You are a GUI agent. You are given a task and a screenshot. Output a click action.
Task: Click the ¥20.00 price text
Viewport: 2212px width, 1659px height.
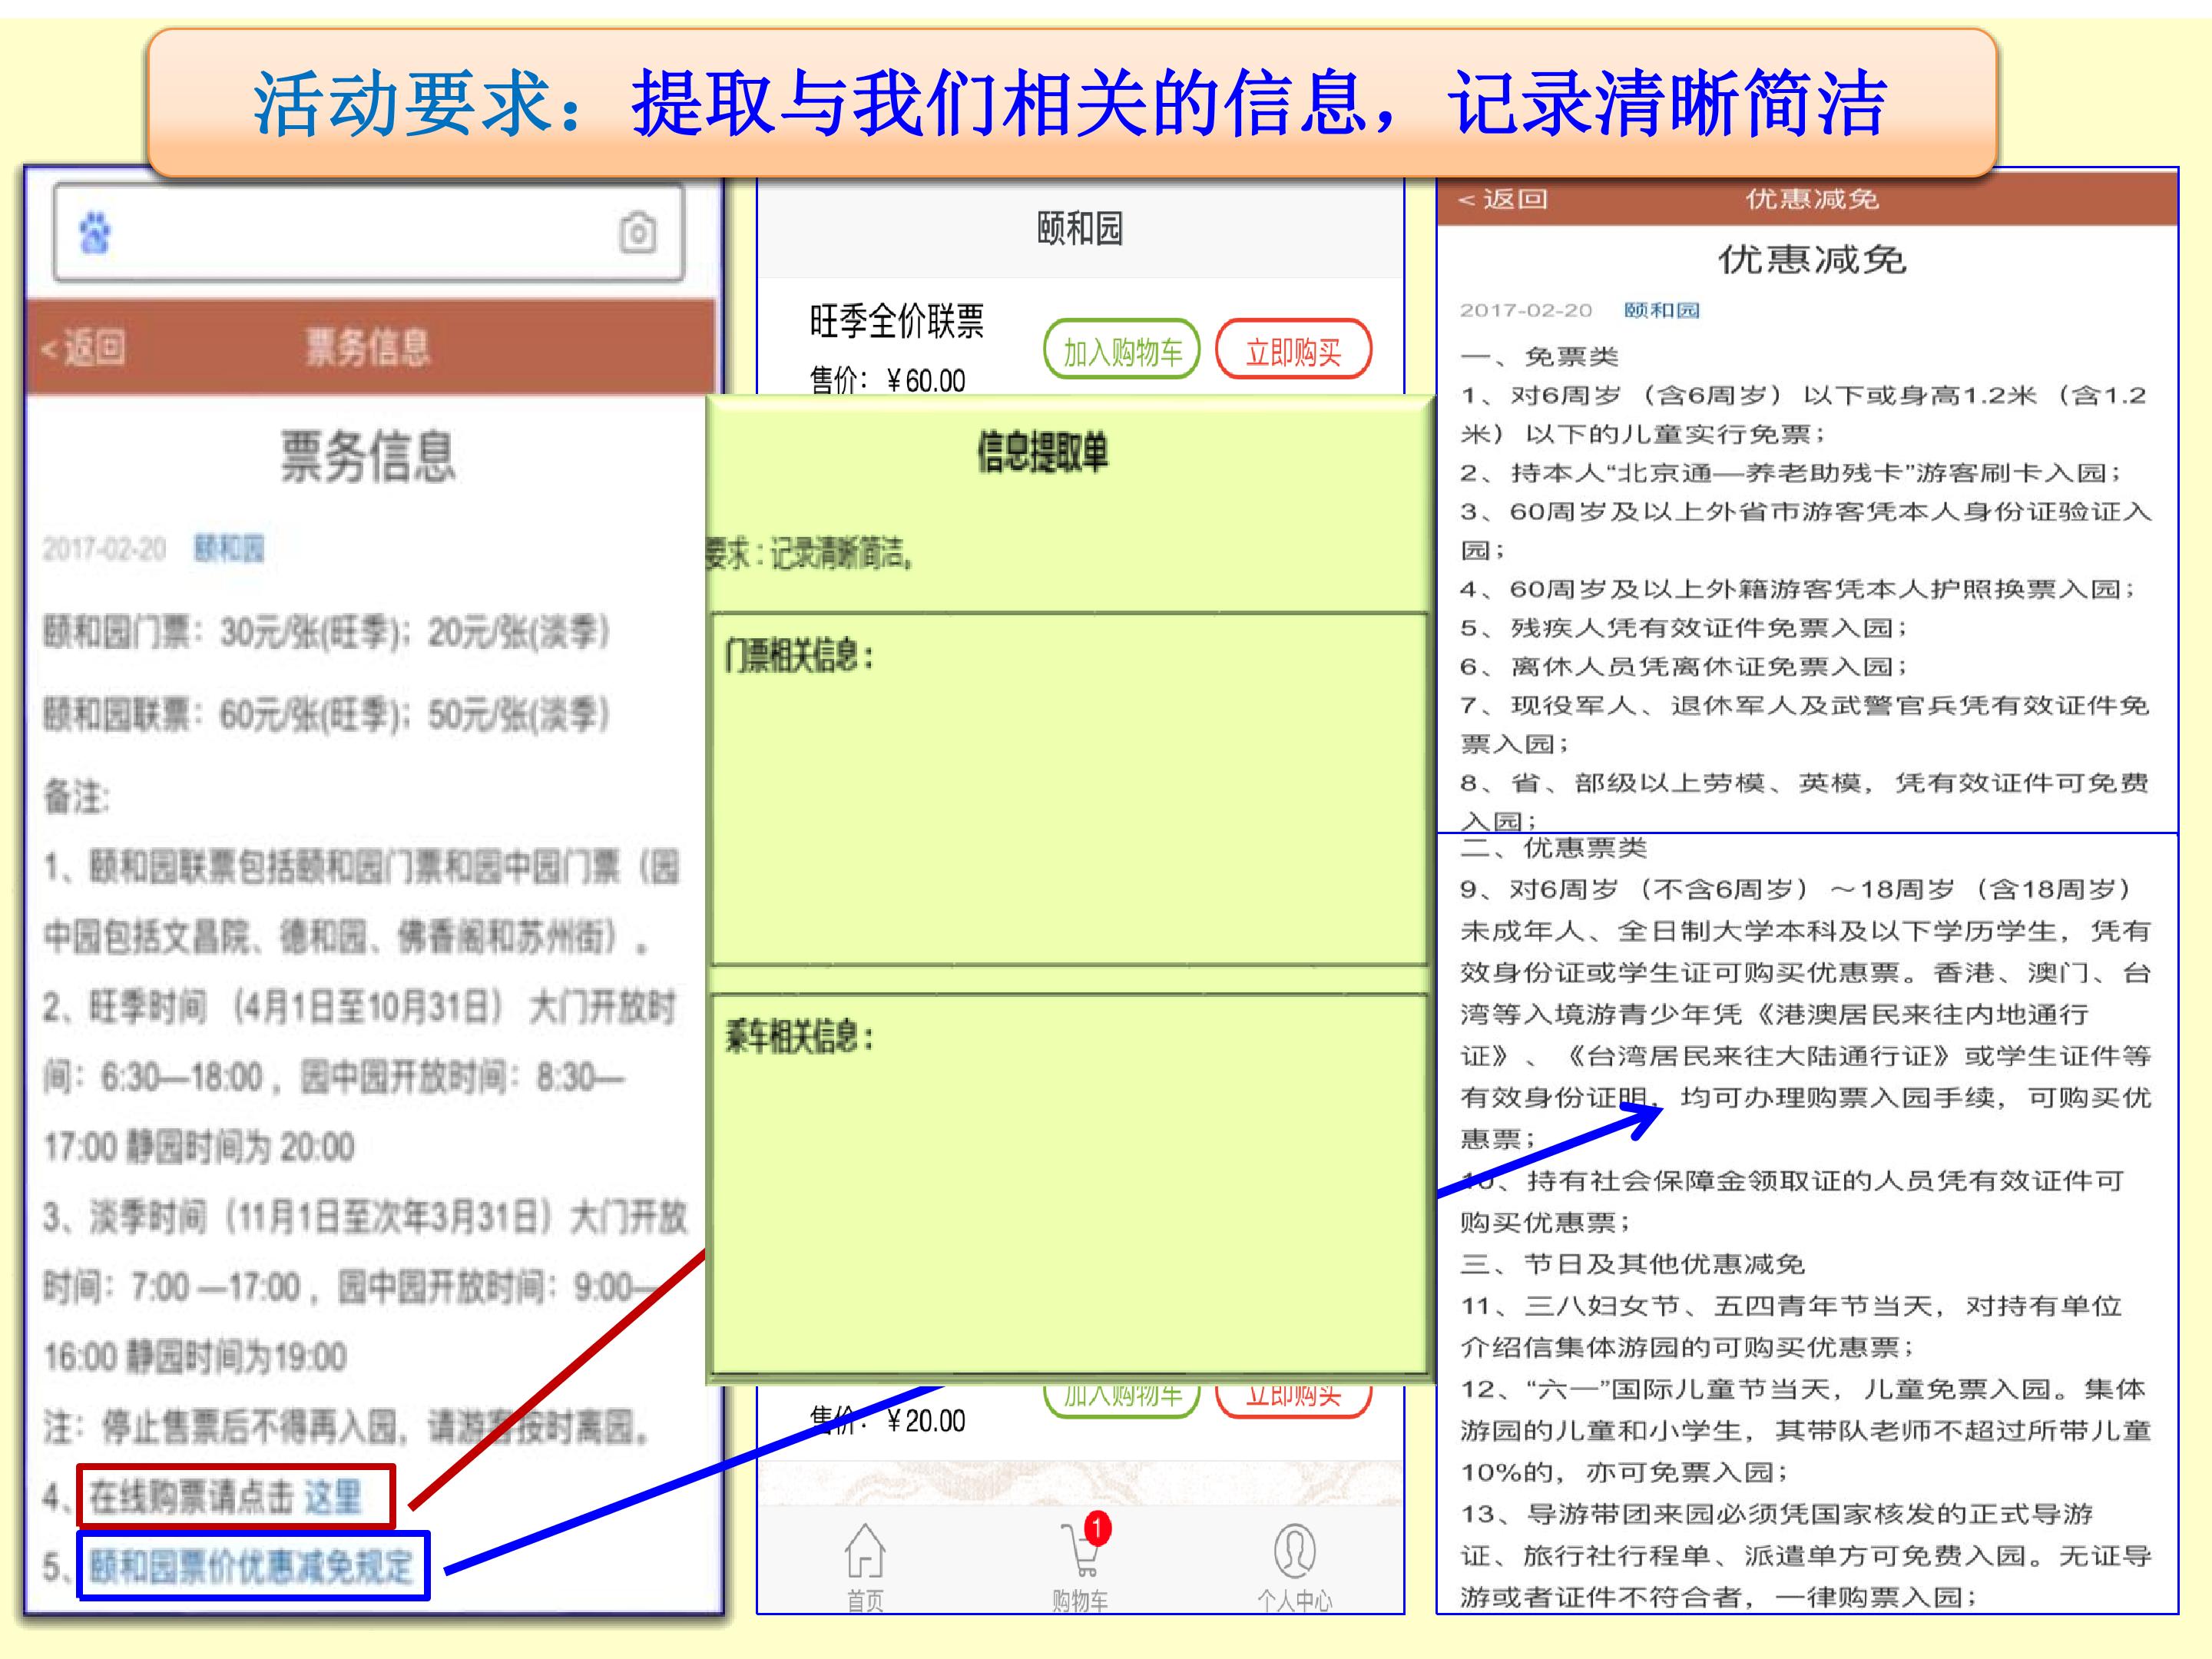pos(926,1420)
